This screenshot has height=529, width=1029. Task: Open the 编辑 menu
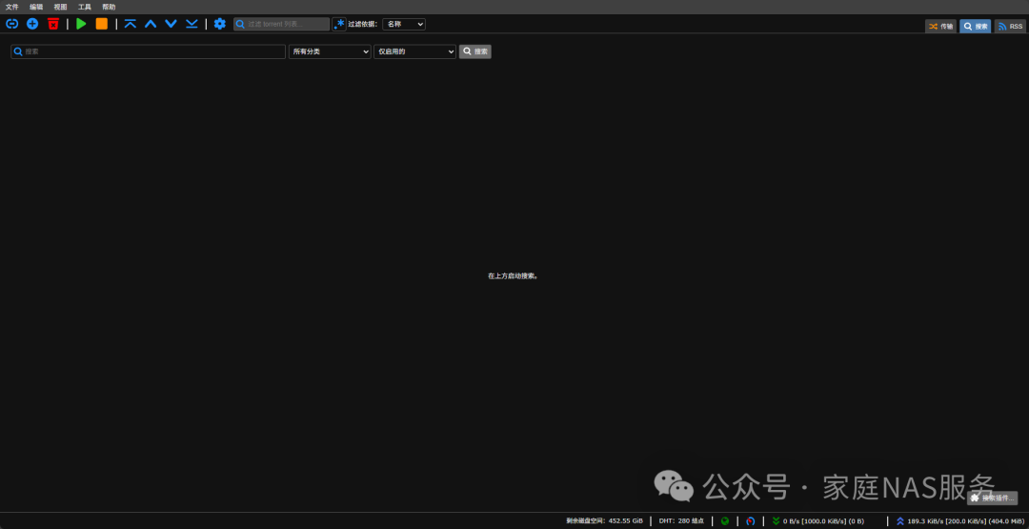click(x=36, y=7)
